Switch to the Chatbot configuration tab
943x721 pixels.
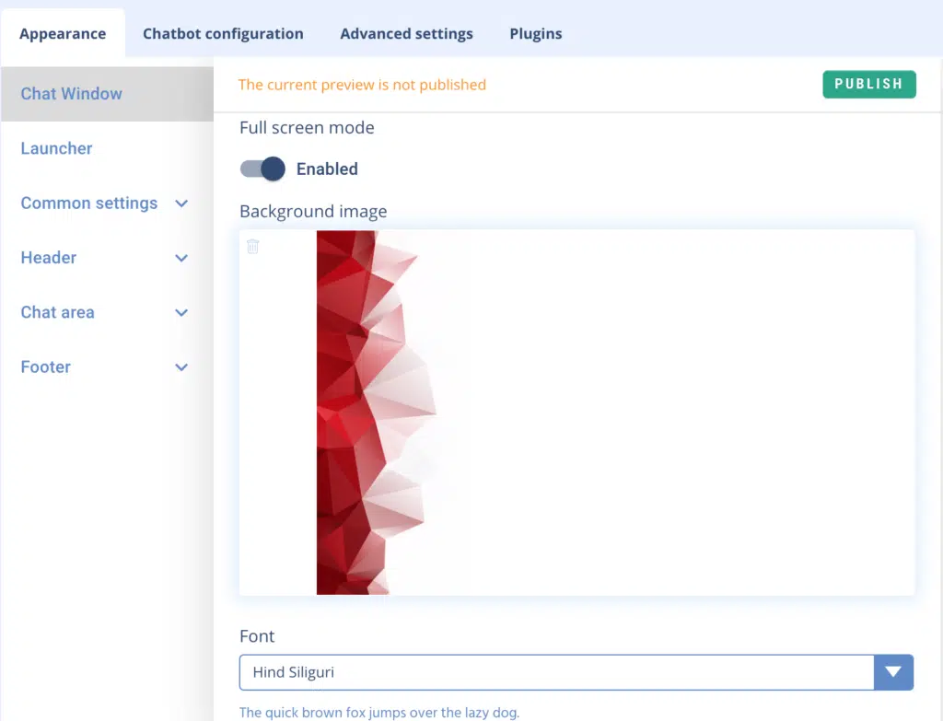(223, 34)
